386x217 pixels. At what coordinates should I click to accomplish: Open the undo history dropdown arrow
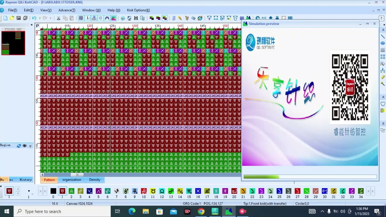point(39,18)
